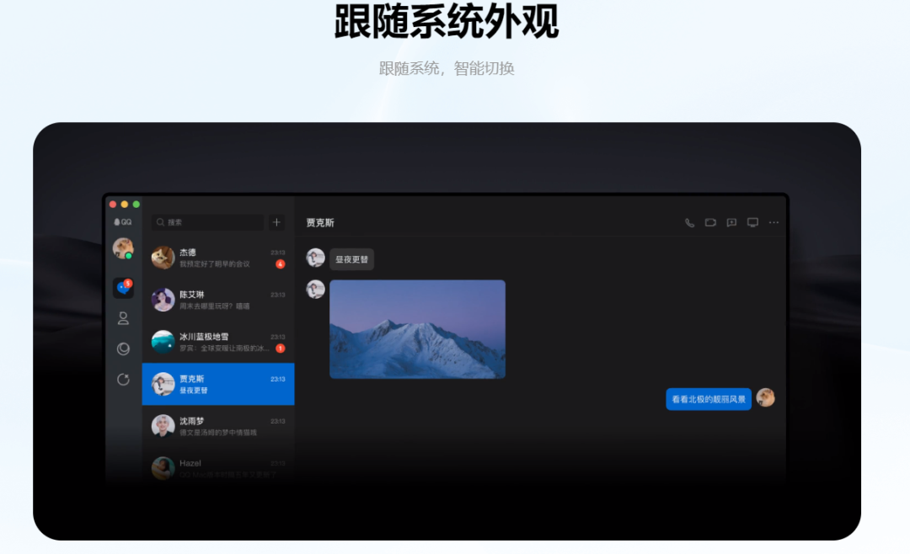910x554 pixels.
Task: Click the search magnifier icon
Action: point(160,221)
